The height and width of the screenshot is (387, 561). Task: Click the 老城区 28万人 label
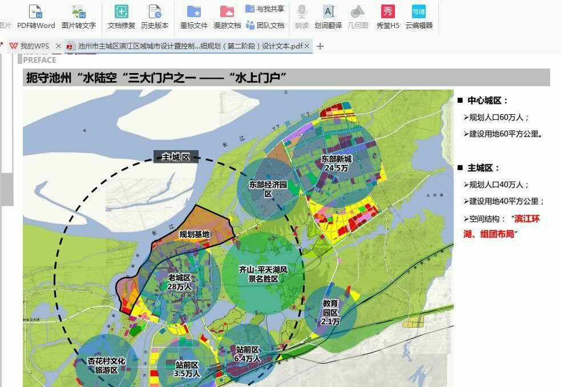[179, 282]
